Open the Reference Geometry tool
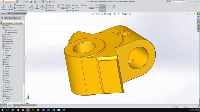The image size is (200, 112). 91,7
